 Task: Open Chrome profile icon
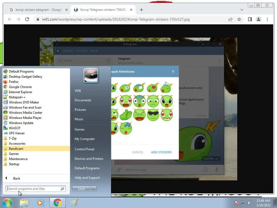tap(258, 19)
